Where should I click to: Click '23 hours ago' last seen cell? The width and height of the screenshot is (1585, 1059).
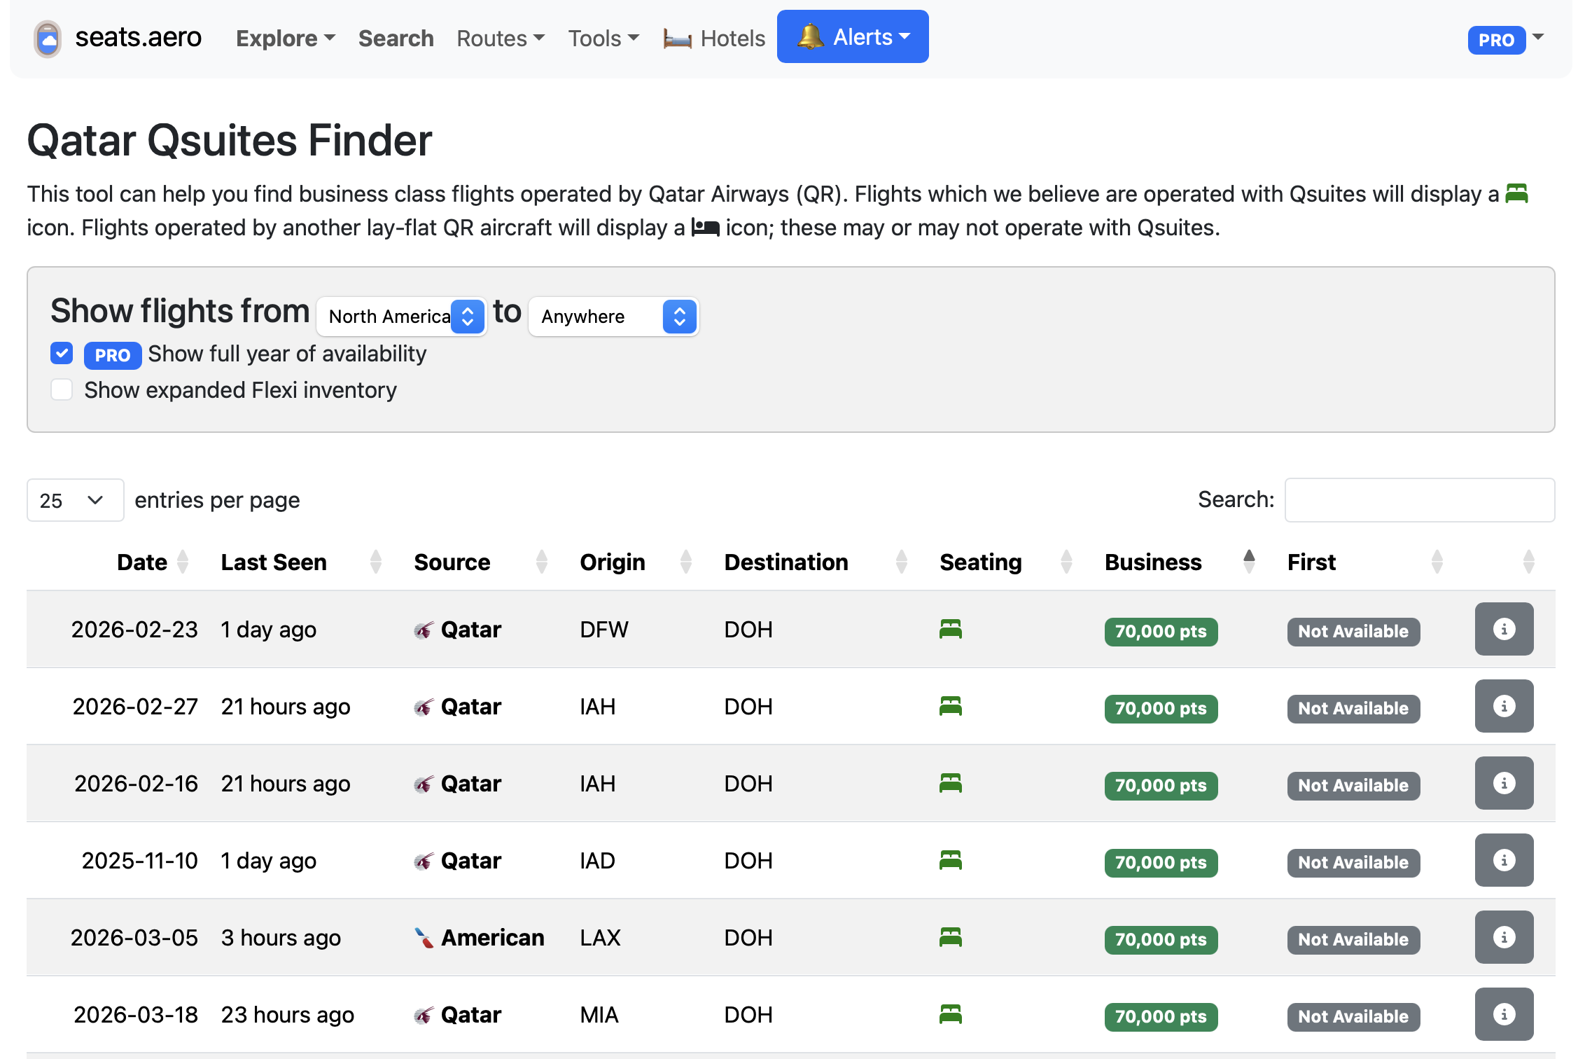coord(288,1014)
